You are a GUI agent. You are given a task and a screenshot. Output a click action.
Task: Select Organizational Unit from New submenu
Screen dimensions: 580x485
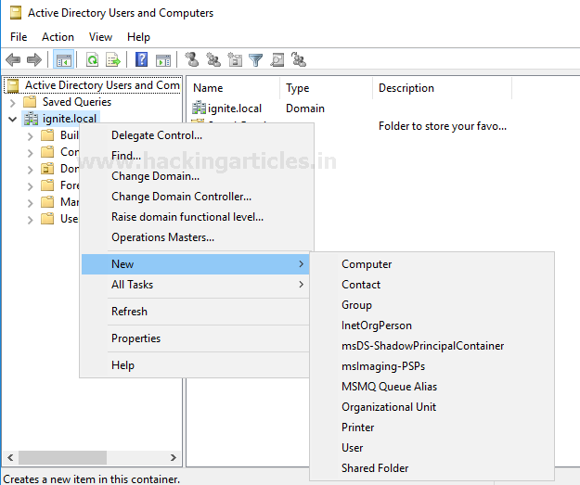tap(388, 407)
